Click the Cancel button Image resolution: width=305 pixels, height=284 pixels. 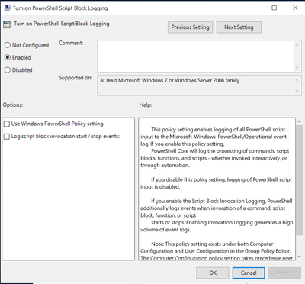(249, 273)
